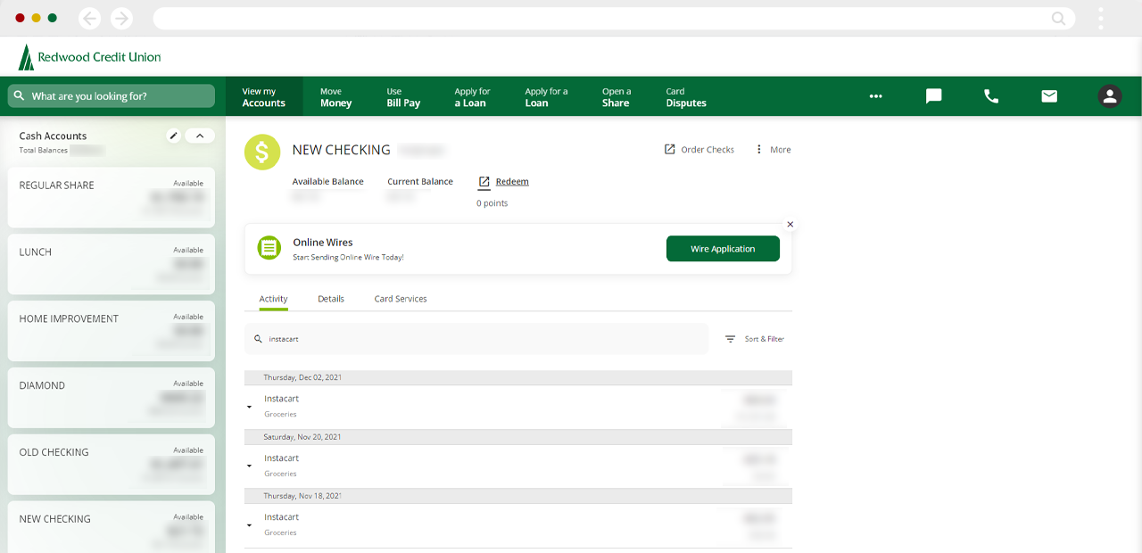Image resolution: width=1142 pixels, height=553 pixels.
Task: Click the pencil edit icon beside Cash Accounts
Action: click(x=174, y=136)
